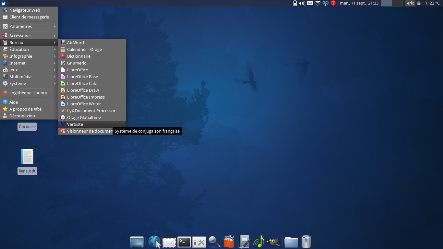Image resolution: width=443 pixels, height=249 pixels.
Task: Launch LyX Document Processor
Action: pos(92,111)
